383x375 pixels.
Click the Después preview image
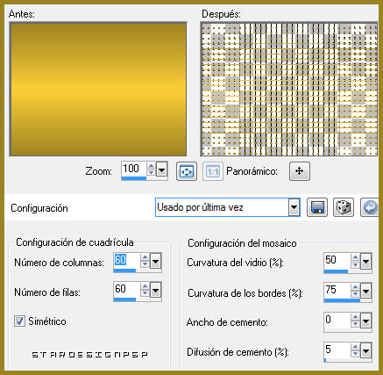[x=289, y=89]
